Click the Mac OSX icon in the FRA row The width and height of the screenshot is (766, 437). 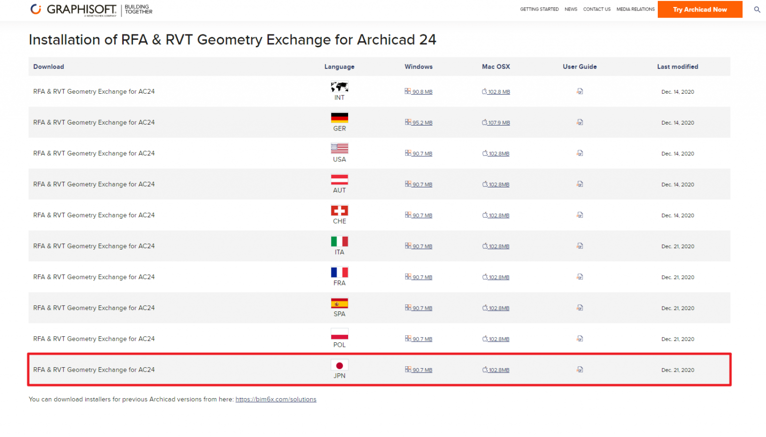pos(484,277)
